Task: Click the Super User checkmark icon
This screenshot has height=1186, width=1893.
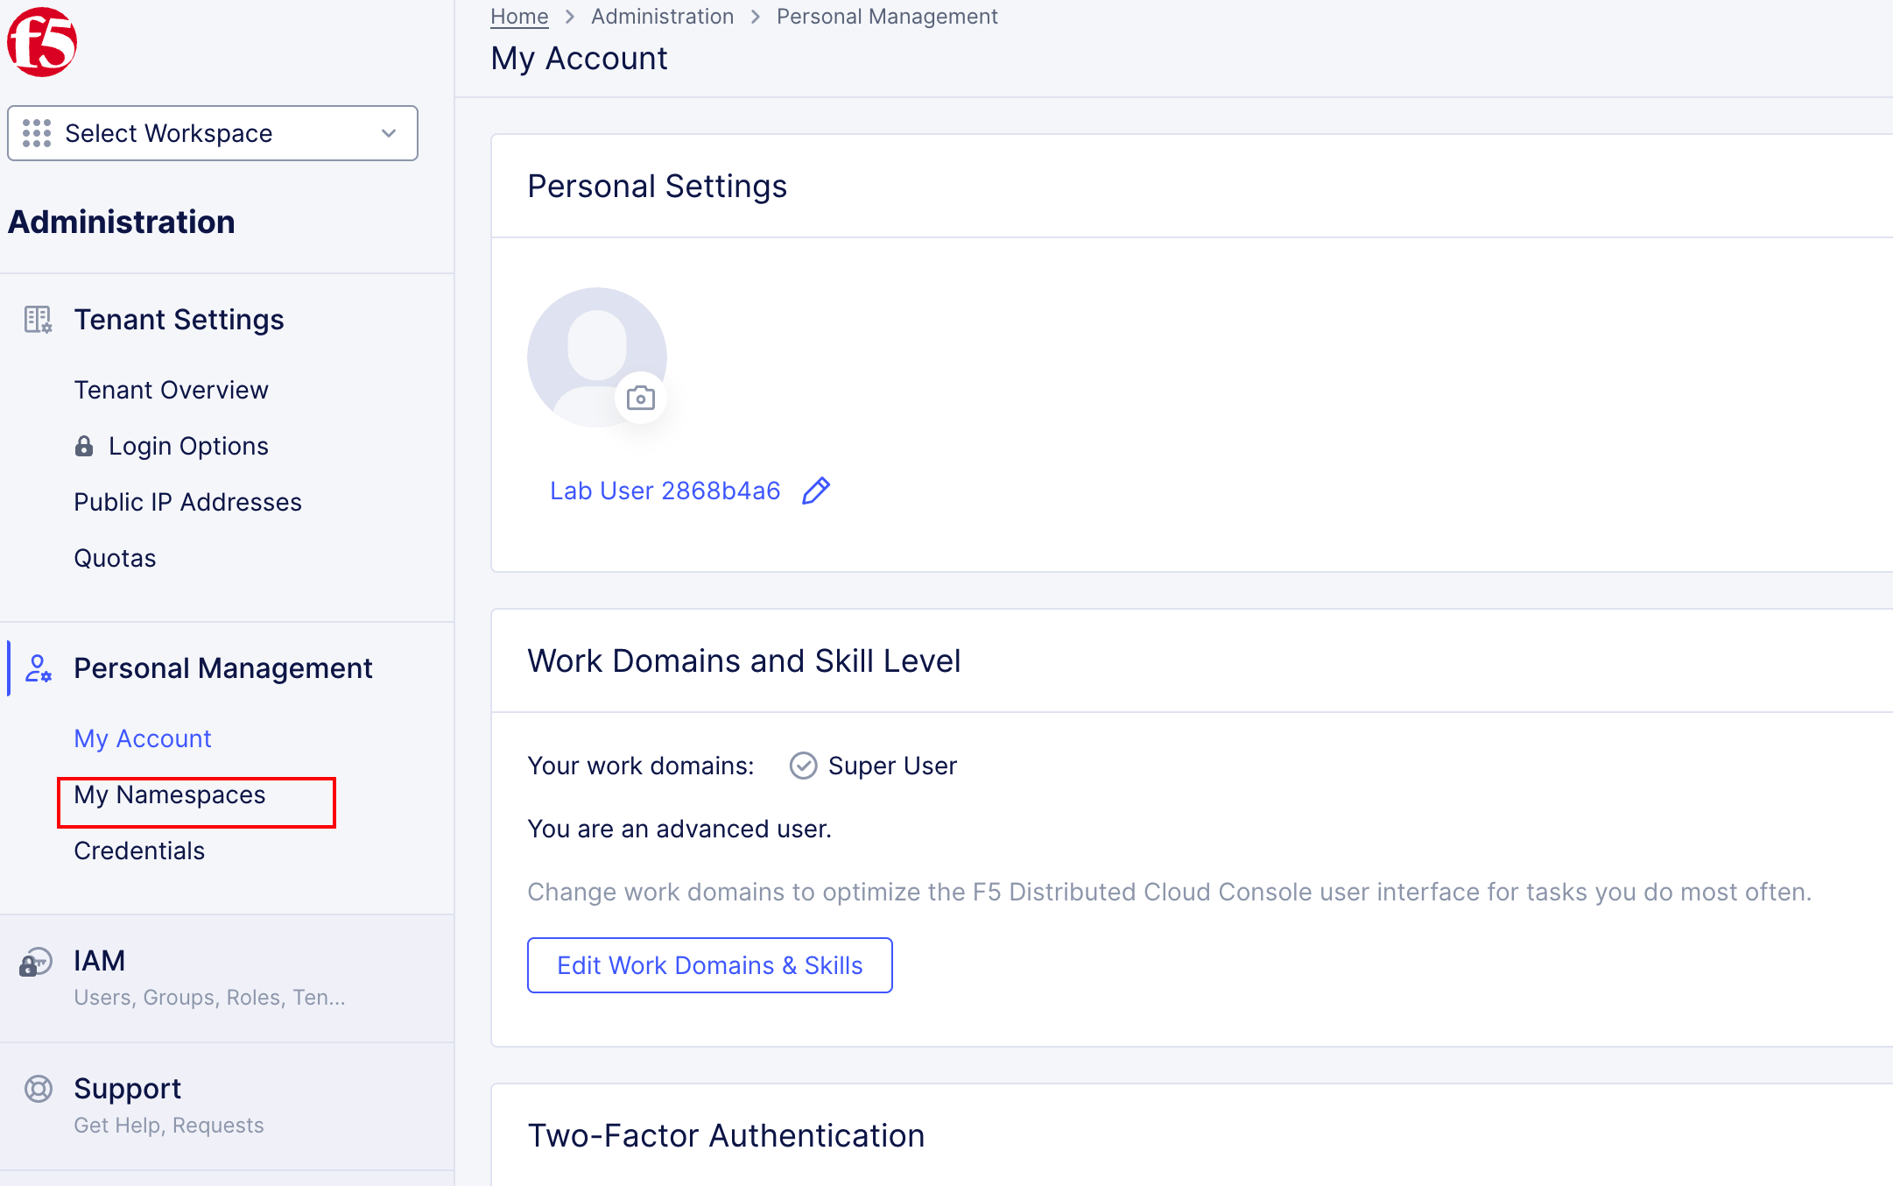Action: pos(803,766)
